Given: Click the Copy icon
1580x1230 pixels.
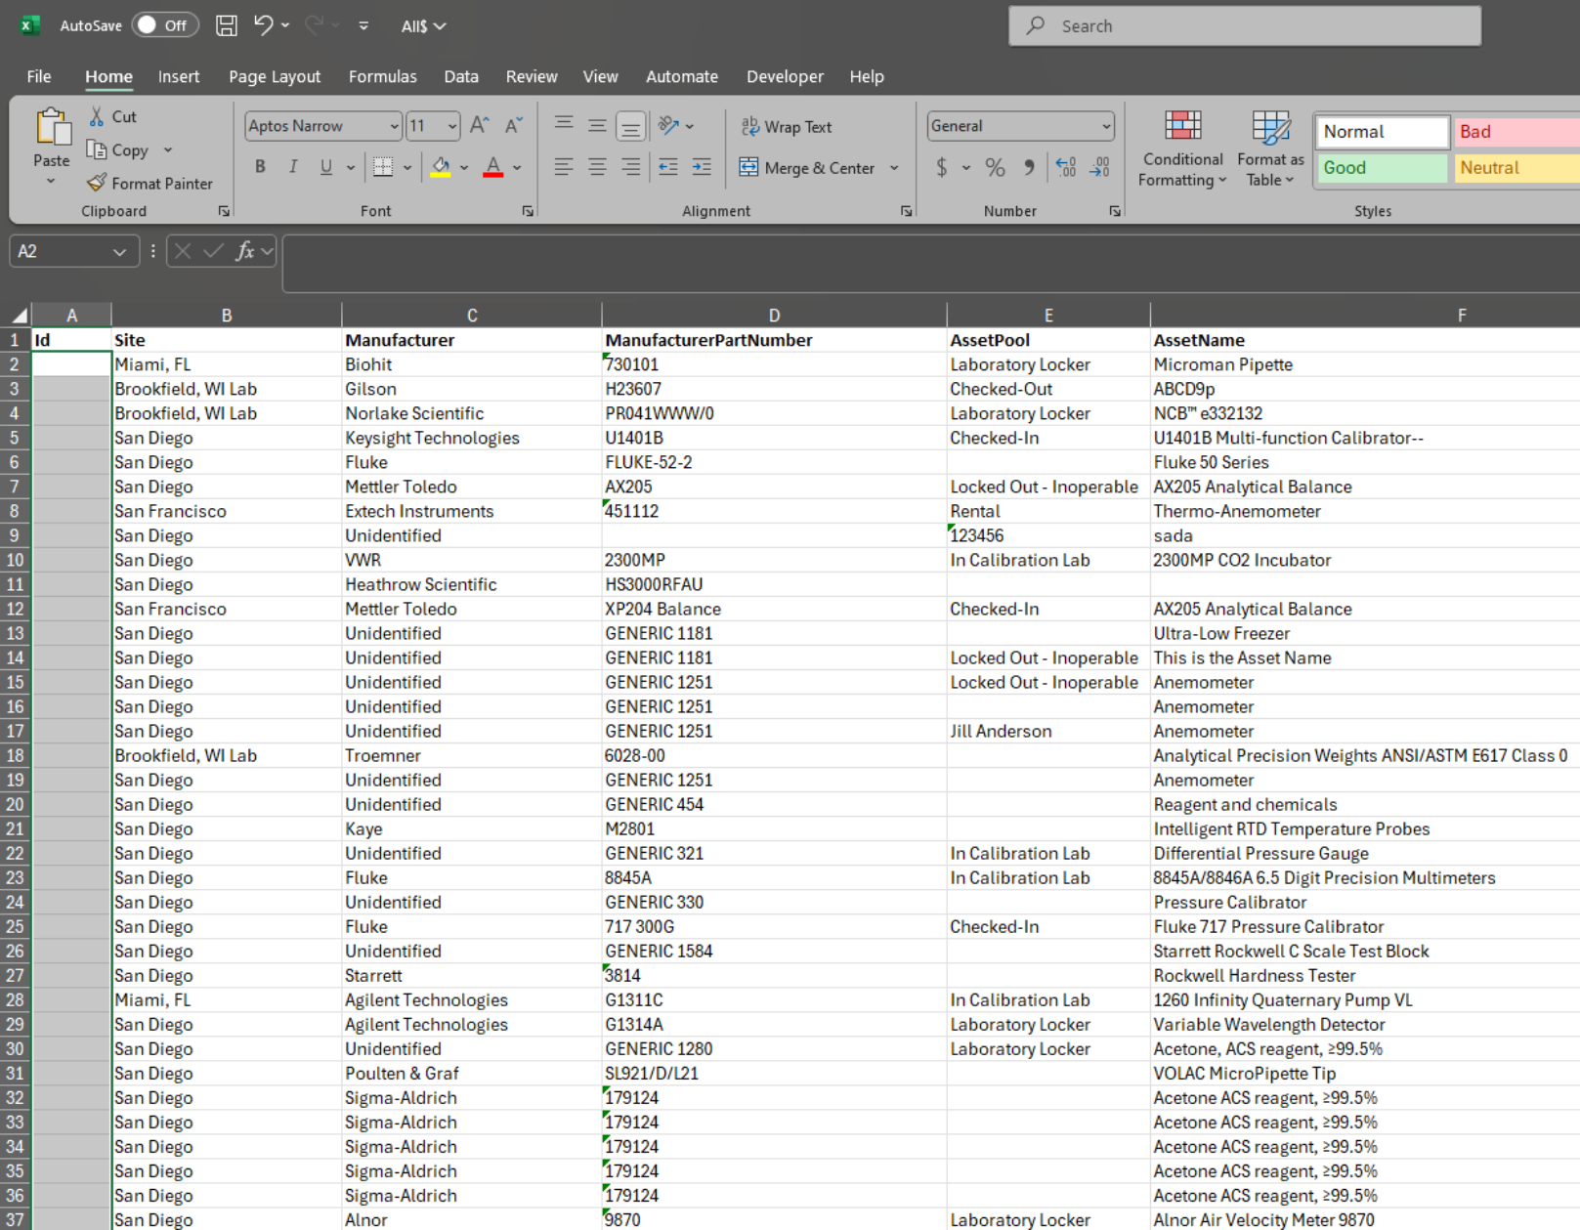Looking at the screenshot, I should click(x=97, y=149).
